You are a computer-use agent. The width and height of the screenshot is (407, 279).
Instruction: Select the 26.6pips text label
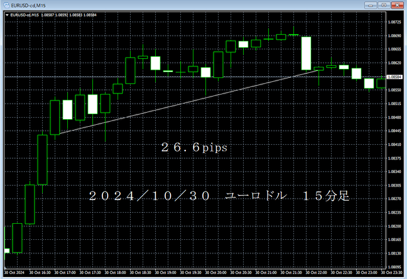pos(194,148)
